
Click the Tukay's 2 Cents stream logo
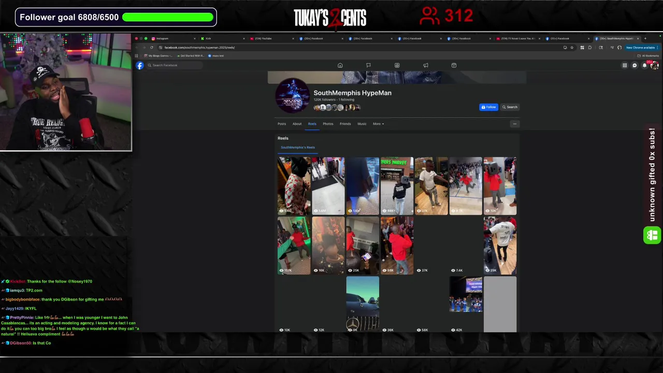click(330, 17)
